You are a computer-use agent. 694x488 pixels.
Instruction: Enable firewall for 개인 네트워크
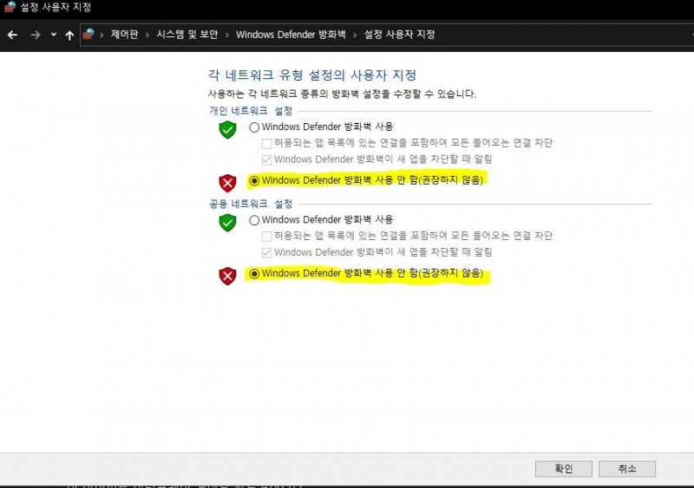[254, 127]
